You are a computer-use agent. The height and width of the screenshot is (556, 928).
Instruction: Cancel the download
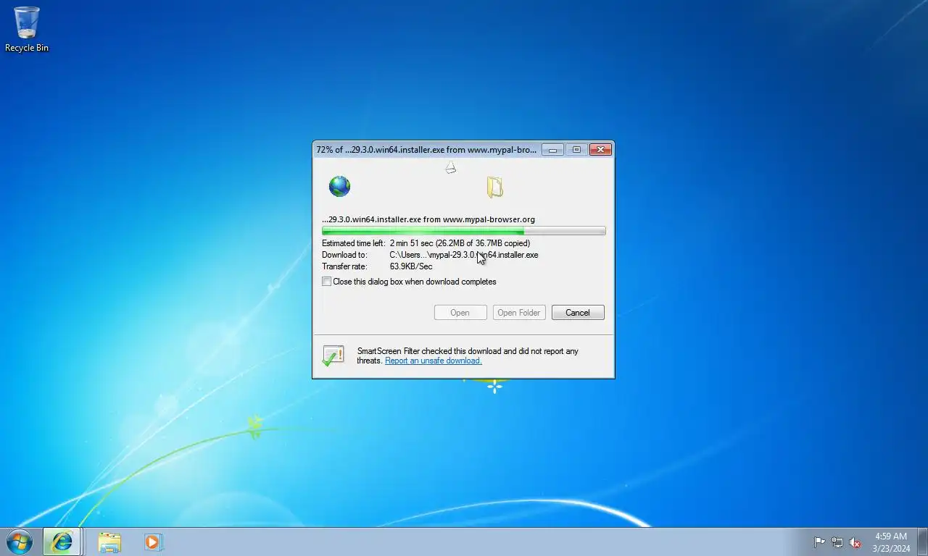point(578,313)
